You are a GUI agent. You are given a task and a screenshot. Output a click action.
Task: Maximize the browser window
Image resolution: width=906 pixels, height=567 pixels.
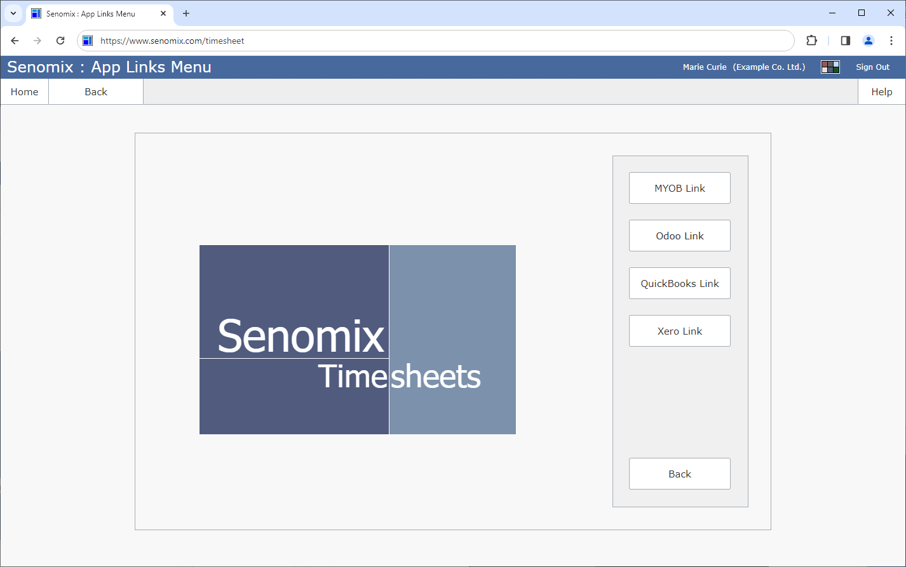point(862,13)
